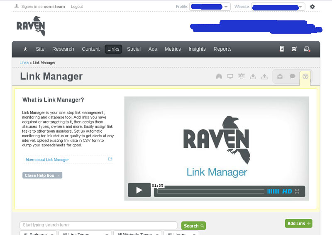Image resolution: width=332 pixels, height=235 pixels.
Task: Click the speech bubble feedback icon
Action: [x=293, y=77]
